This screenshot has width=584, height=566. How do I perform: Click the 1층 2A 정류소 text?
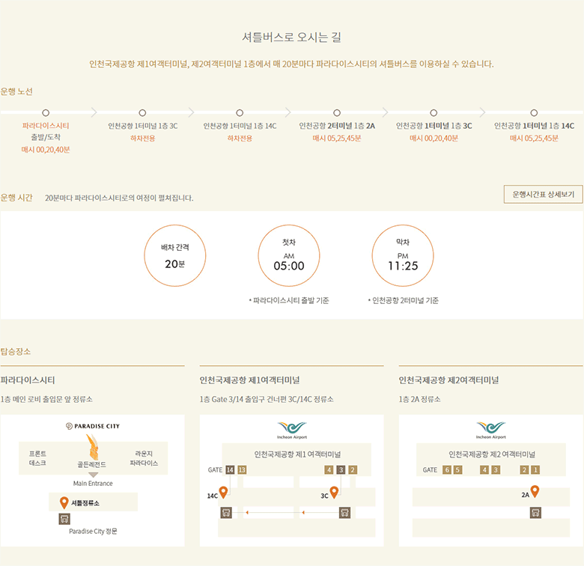coord(420,399)
